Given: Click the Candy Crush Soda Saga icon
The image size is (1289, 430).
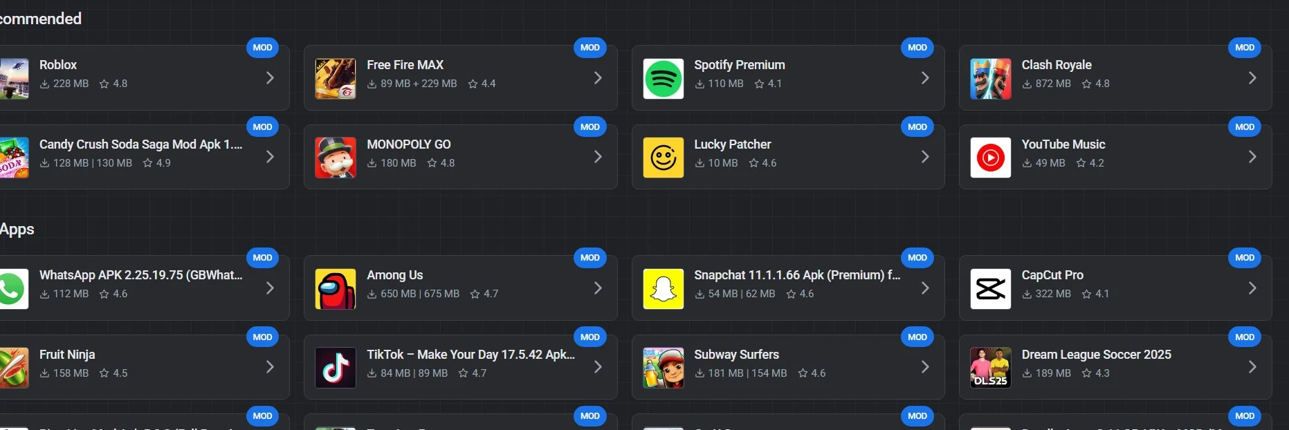Looking at the screenshot, I should point(14,158).
